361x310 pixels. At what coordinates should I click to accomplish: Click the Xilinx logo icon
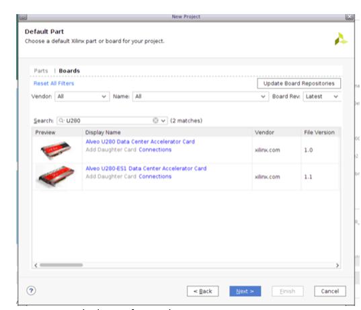pyautogui.click(x=341, y=39)
